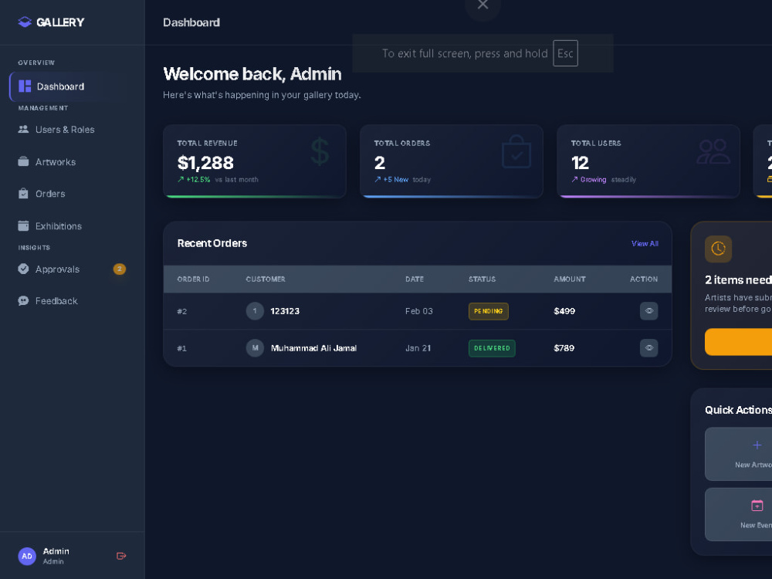Click the shopping bag icon in Total Orders
The image size is (772, 579).
[x=516, y=151]
